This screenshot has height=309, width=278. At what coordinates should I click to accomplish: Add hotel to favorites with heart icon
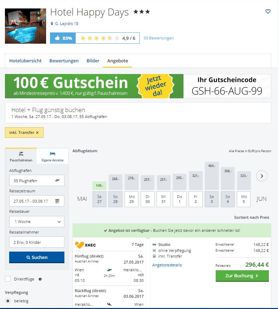click(x=268, y=11)
